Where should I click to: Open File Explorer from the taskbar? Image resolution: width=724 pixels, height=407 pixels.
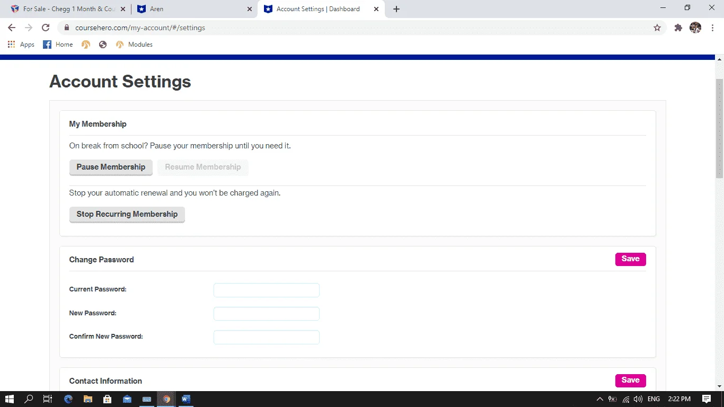pyautogui.click(x=88, y=399)
